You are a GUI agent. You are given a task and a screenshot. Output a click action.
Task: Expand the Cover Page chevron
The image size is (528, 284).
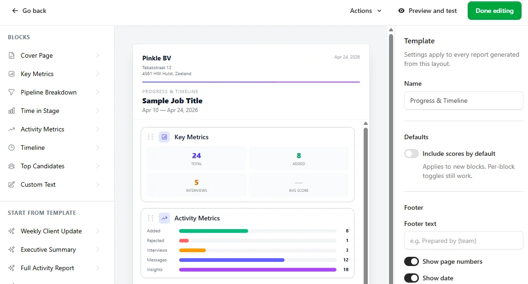97,55
